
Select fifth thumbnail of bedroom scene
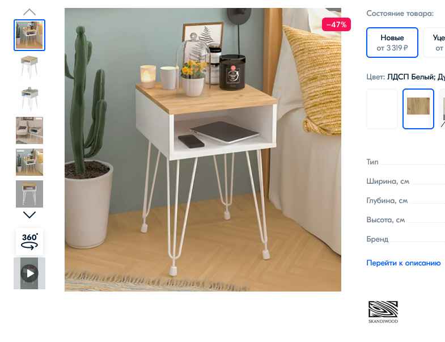[29, 162]
